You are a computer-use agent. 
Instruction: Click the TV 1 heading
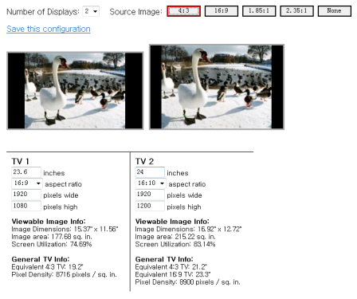pyautogui.click(x=21, y=161)
